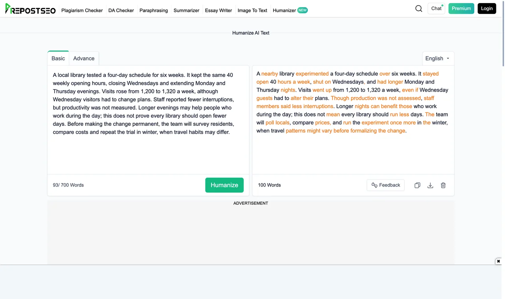Open Plagiarism Checker from navigation
505x299 pixels.
click(x=82, y=10)
